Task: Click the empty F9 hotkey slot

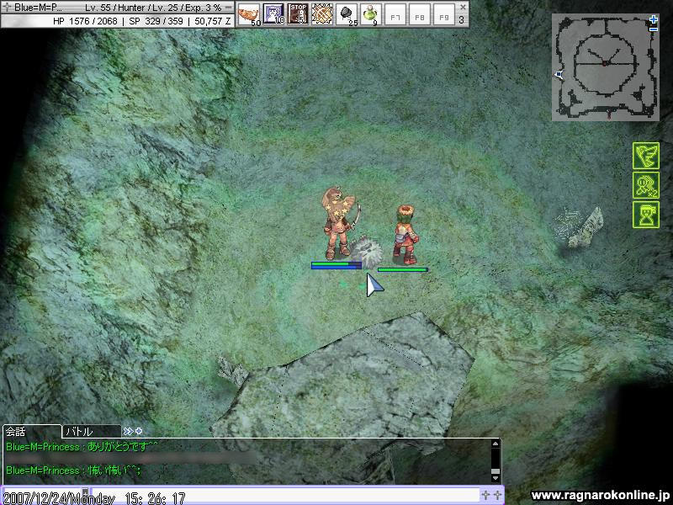Action: point(444,14)
